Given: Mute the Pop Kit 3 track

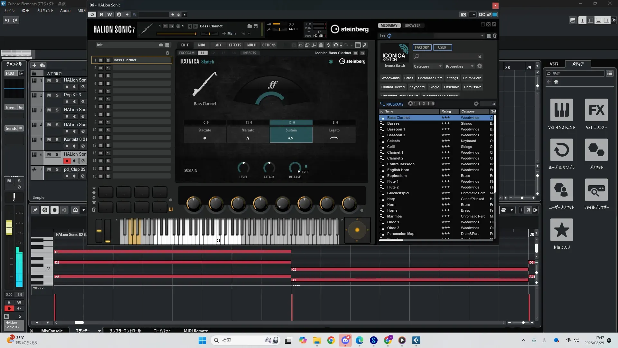Looking at the screenshot, I should pyautogui.click(x=49, y=95).
